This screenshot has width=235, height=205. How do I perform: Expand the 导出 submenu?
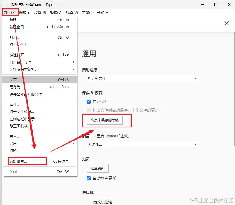click(x=39, y=144)
